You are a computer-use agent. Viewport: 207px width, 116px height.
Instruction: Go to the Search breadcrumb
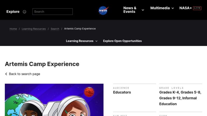55,29
